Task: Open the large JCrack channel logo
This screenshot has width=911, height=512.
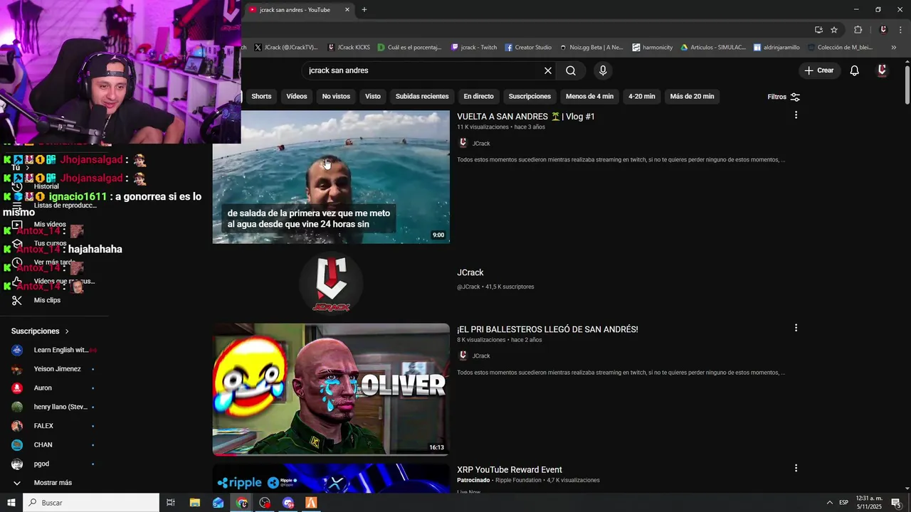Action: click(x=331, y=284)
